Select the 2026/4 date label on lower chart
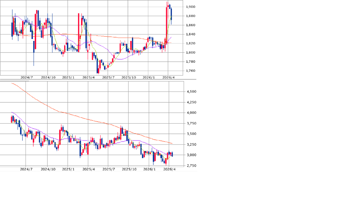This screenshot has height=200, width=341. click(169, 169)
